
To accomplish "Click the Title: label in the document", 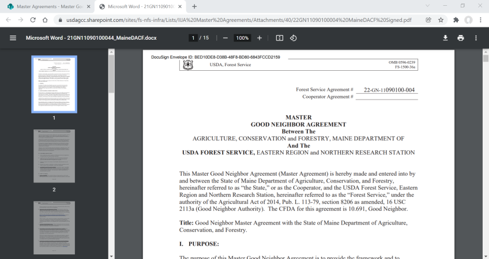I will [x=186, y=223].
